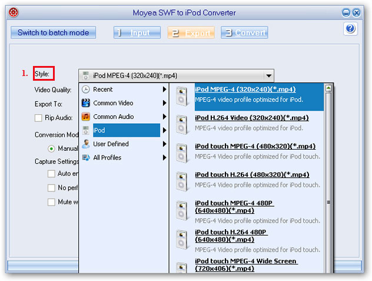This screenshot has height=281, width=372.
Task: Open the User Defined menu entry
Action: coord(124,144)
